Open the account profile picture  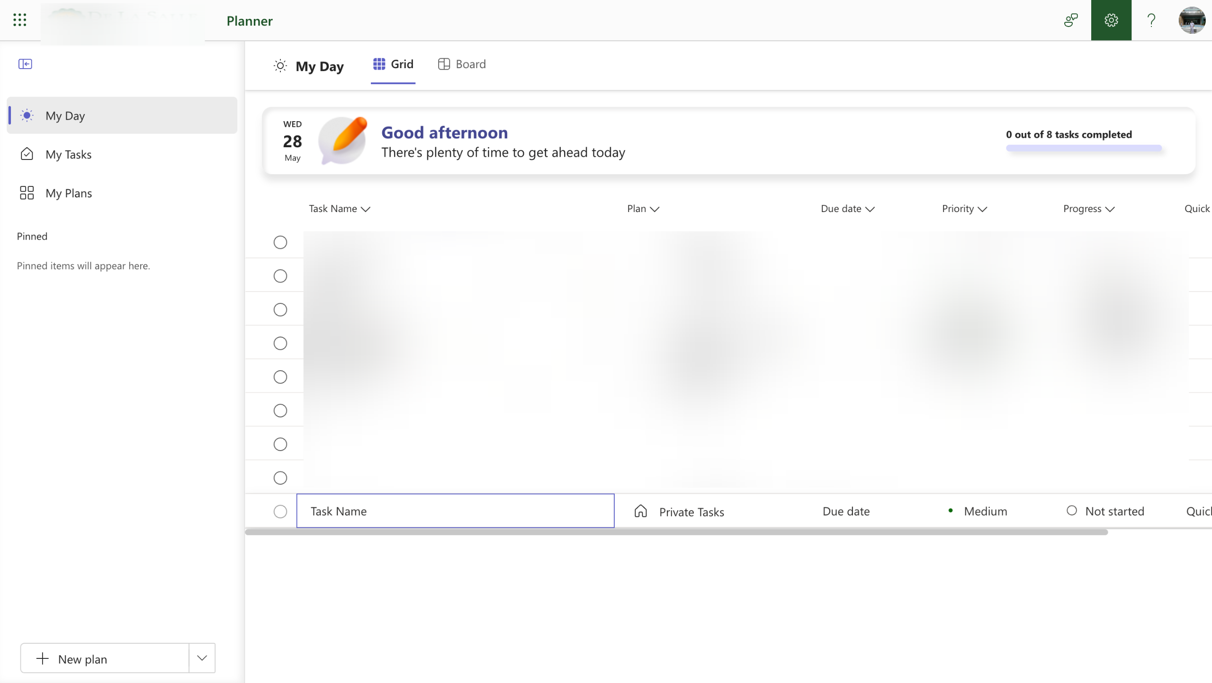pyautogui.click(x=1191, y=20)
